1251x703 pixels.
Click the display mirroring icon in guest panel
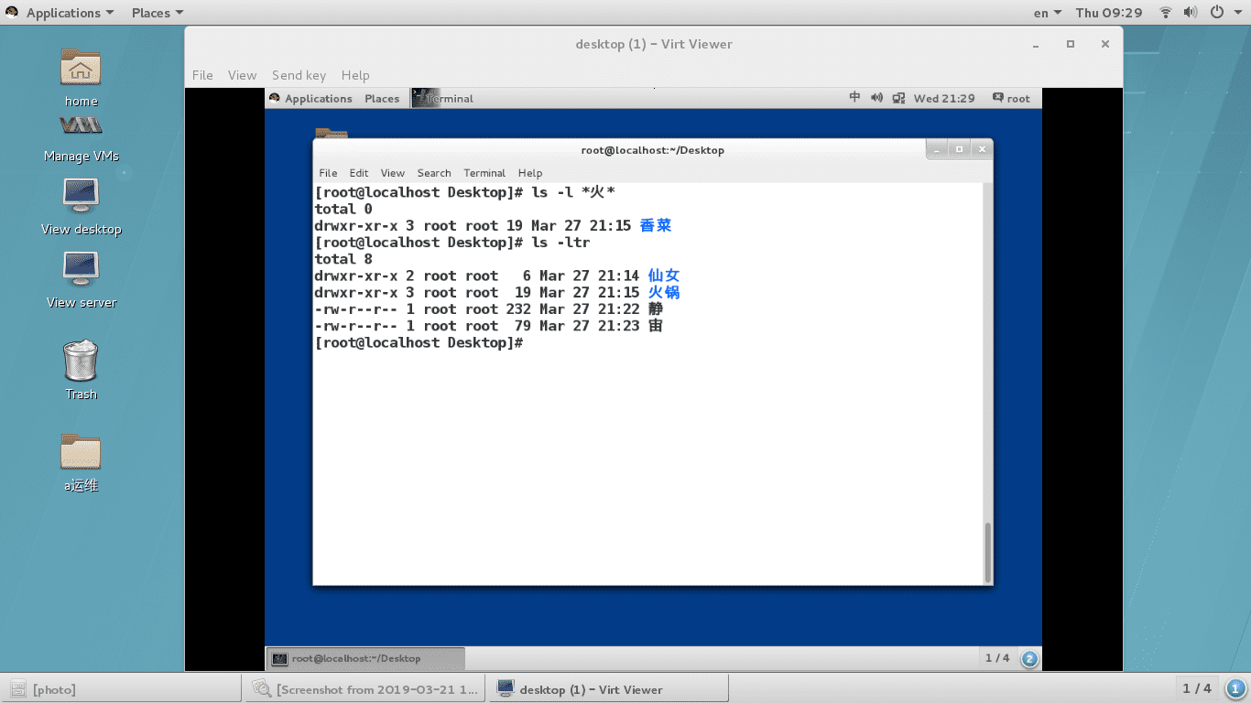(x=898, y=98)
